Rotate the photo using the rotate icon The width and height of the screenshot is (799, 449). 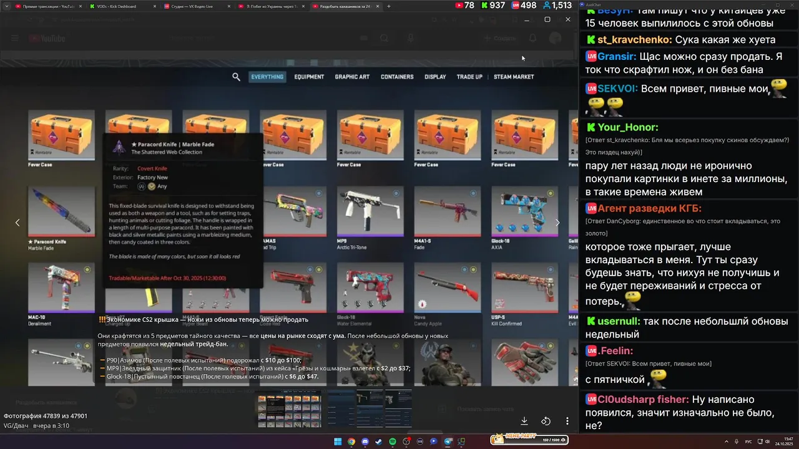pyautogui.click(x=546, y=421)
